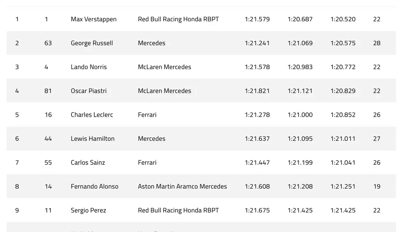Select Red Bull Racing Honda RBPT in first row
Screen dimensions: 410x232
[x=178, y=19]
